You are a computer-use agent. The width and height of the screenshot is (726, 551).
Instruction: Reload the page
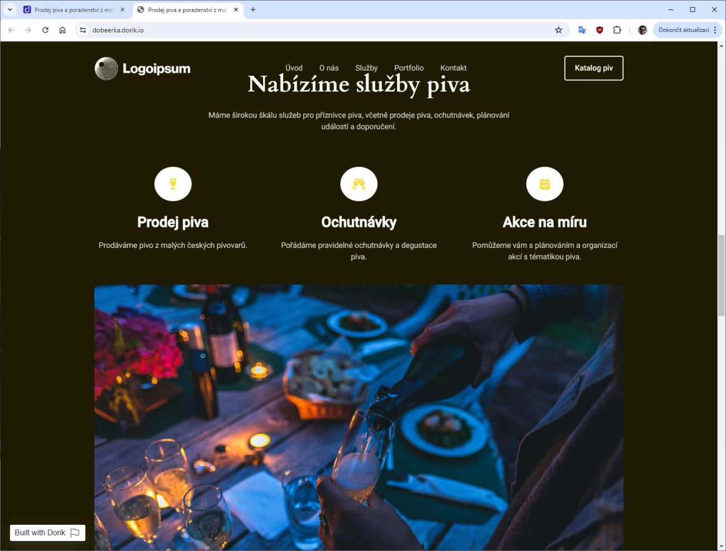tap(45, 30)
